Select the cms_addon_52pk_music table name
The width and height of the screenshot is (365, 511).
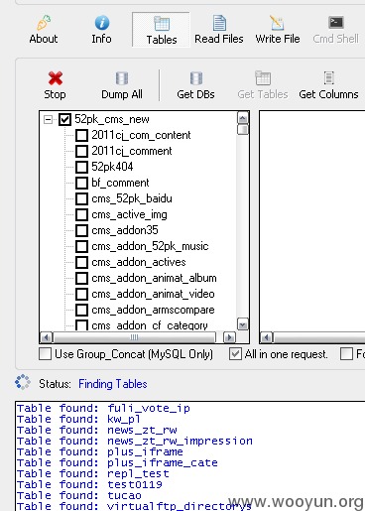(x=150, y=246)
